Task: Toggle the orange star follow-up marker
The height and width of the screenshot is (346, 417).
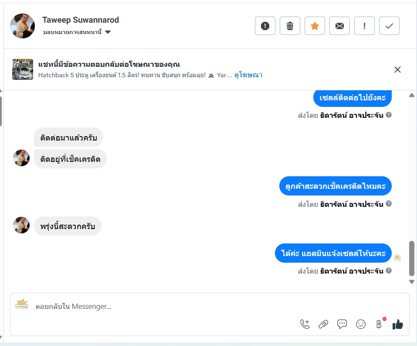Action: pos(315,26)
